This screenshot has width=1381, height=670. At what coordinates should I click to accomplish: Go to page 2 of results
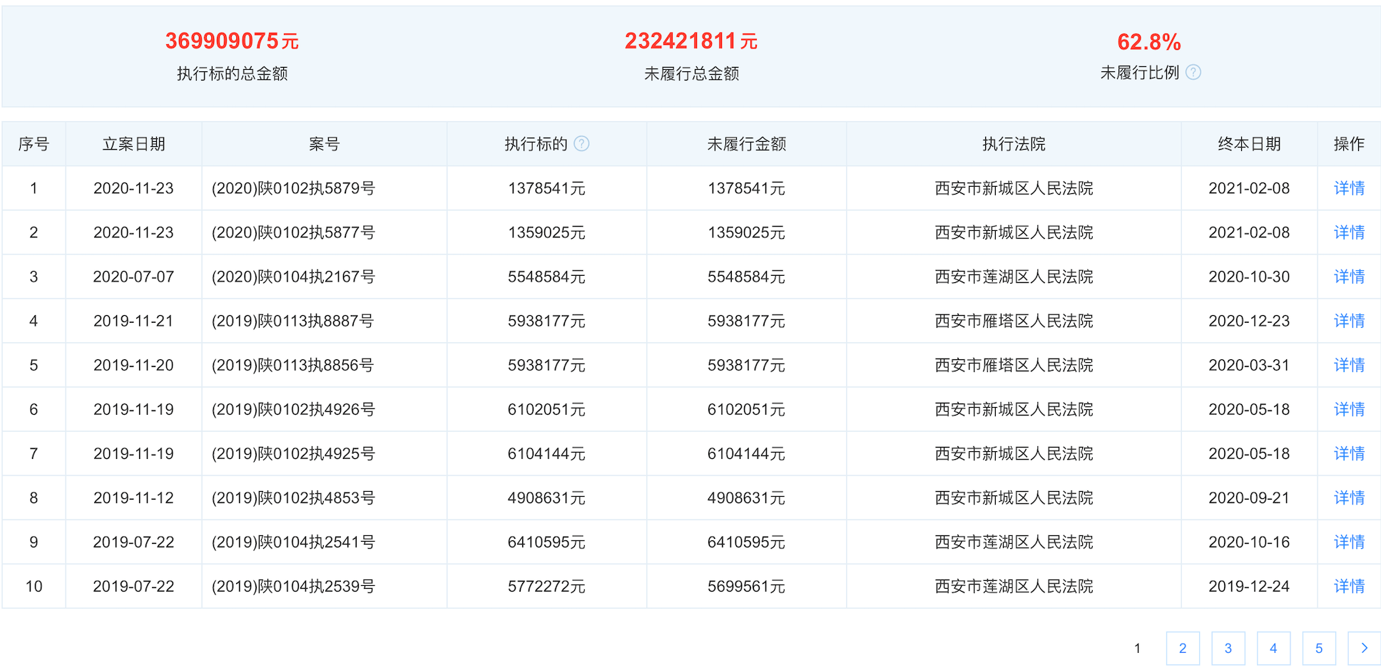click(x=1183, y=648)
